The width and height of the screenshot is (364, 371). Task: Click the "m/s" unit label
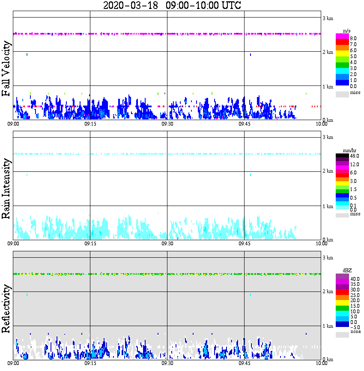coord(346,31)
